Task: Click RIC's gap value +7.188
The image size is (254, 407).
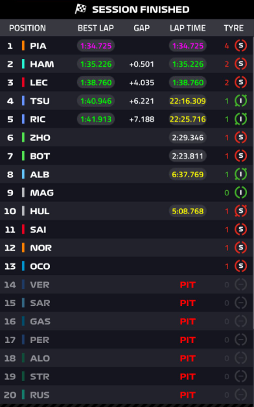Action: [x=142, y=120]
